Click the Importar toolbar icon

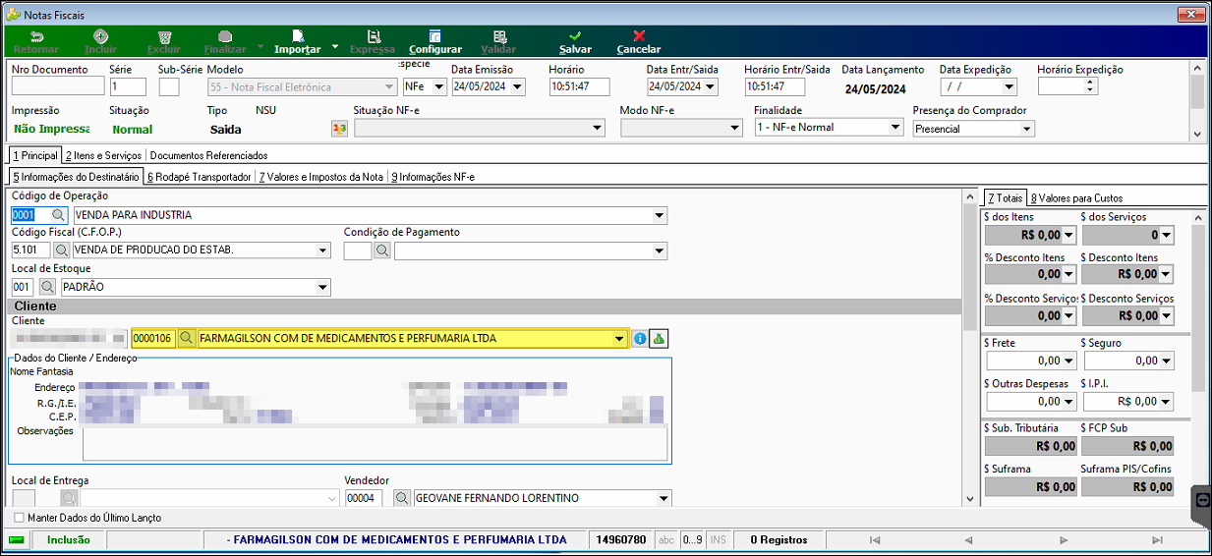(297, 35)
